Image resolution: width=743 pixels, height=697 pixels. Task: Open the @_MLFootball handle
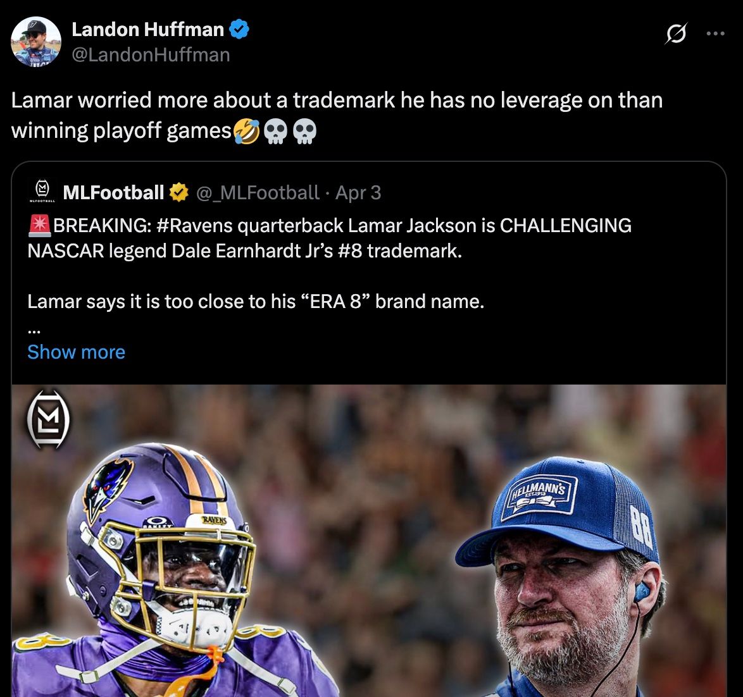(258, 193)
